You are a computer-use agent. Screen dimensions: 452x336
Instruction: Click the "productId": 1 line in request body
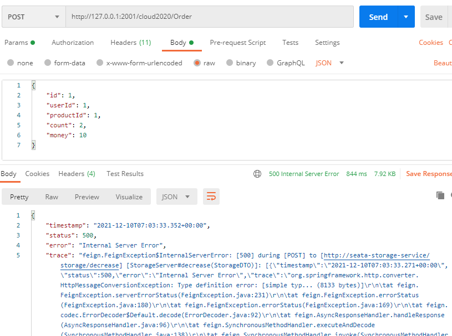pos(74,115)
